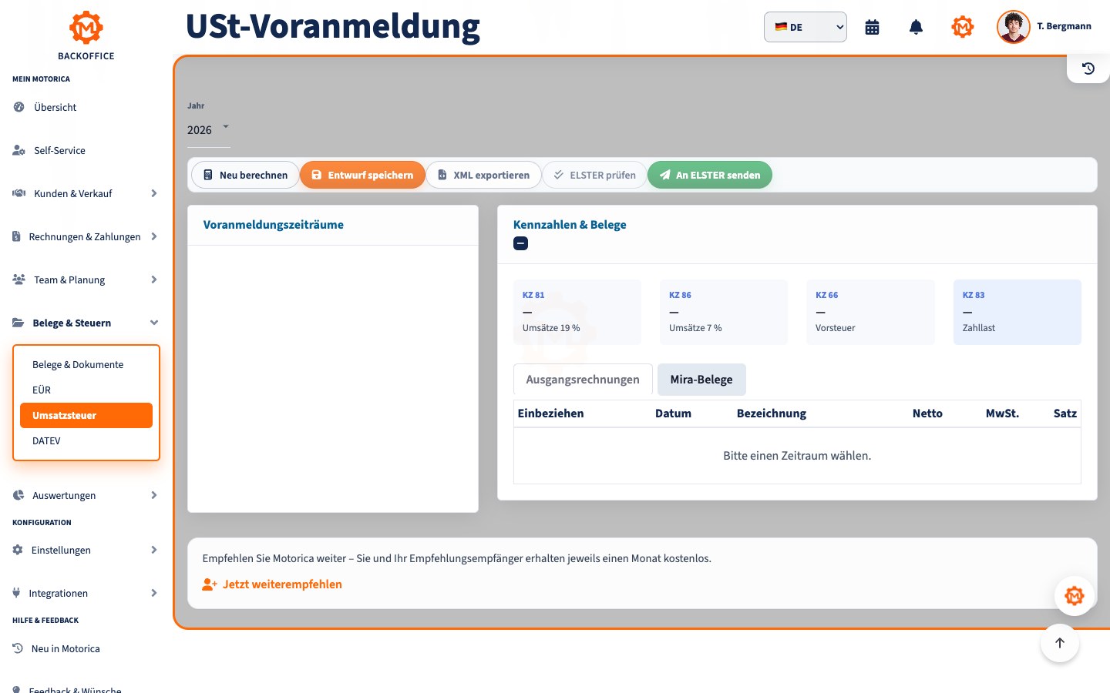Click ELSTER prüfen button

pyautogui.click(x=594, y=175)
